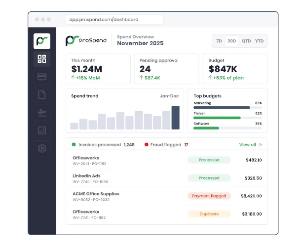This screenshot has width=306, height=246.
Task: Click the Processed badge for Officeworks INV-2041
Action: (209, 160)
